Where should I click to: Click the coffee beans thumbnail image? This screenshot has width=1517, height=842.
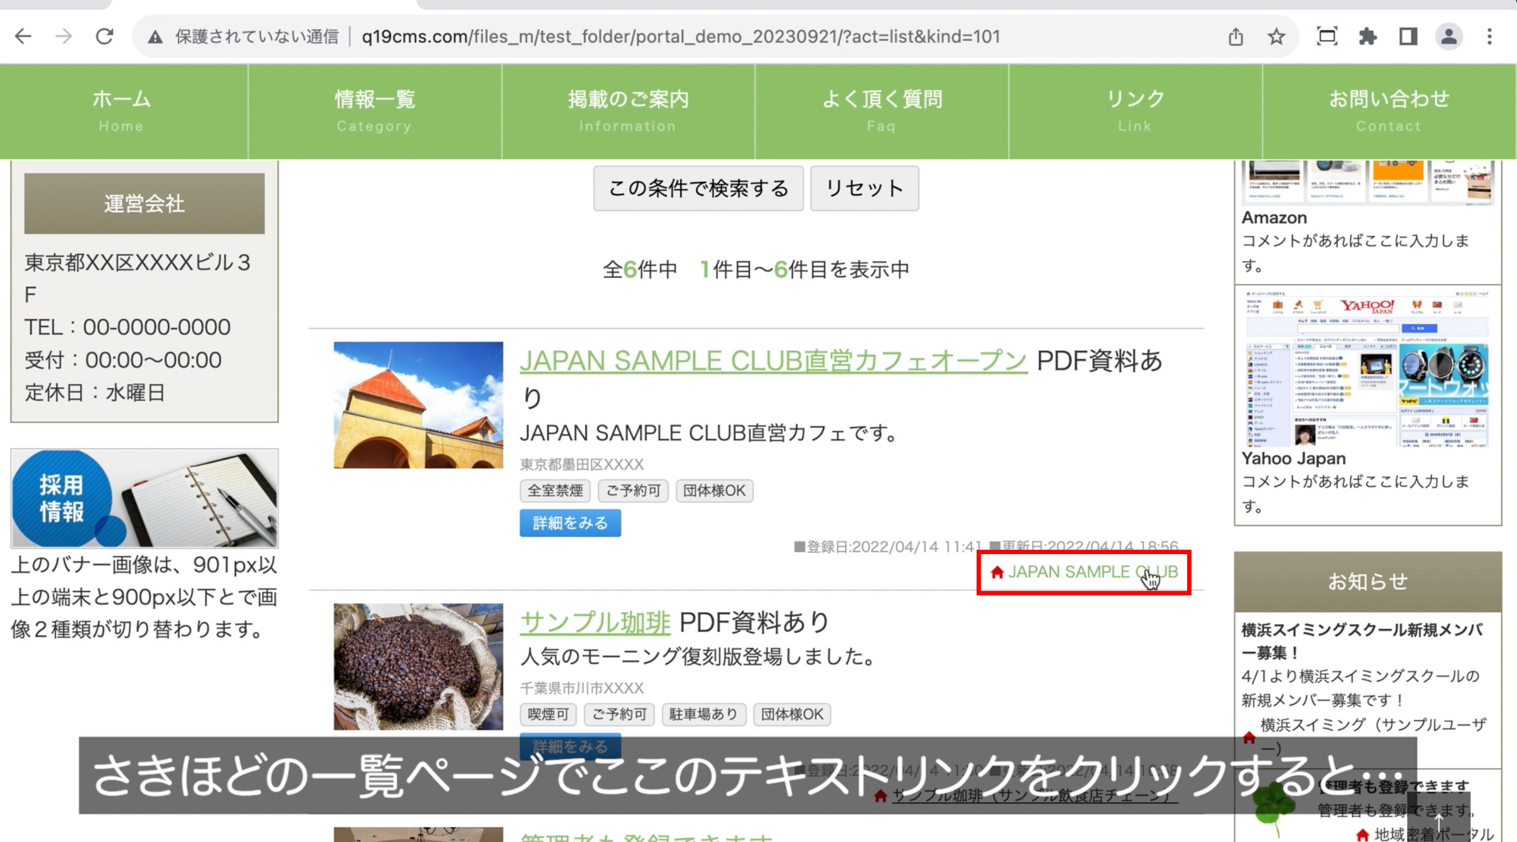coord(418,667)
